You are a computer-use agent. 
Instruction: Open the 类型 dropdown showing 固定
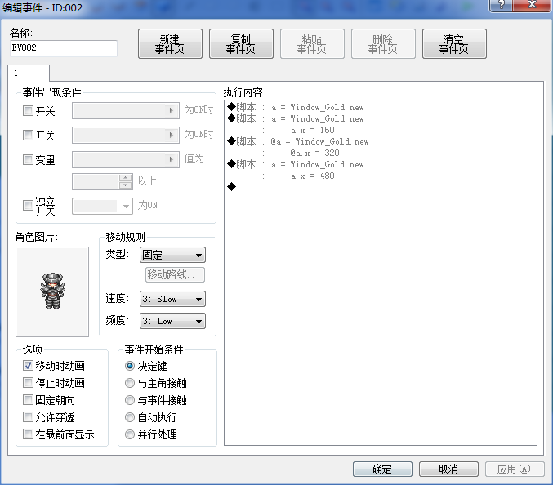pos(173,255)
